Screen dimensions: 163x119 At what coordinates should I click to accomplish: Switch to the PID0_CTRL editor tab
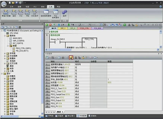84,28
